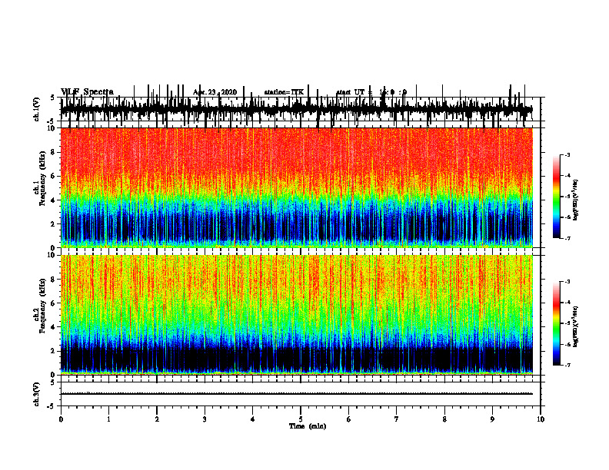
Task: Click time axis tick label "9"
Action: (x=492, y=419)
